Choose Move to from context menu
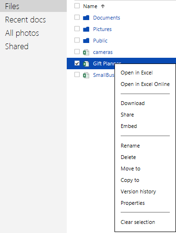The width and height of the screenshot is (176, 233). pos(131,169)
